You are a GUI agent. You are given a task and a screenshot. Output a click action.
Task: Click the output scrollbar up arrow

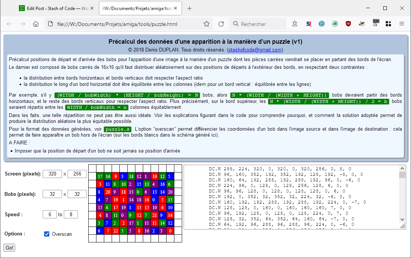pyautogui.click(x=402, y=168)
